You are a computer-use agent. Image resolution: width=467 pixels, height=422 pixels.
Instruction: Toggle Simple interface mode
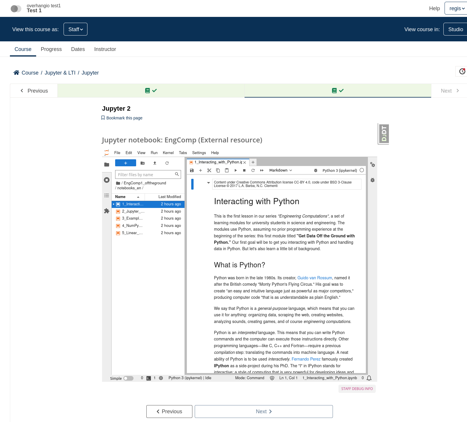(x=128, y=378)
